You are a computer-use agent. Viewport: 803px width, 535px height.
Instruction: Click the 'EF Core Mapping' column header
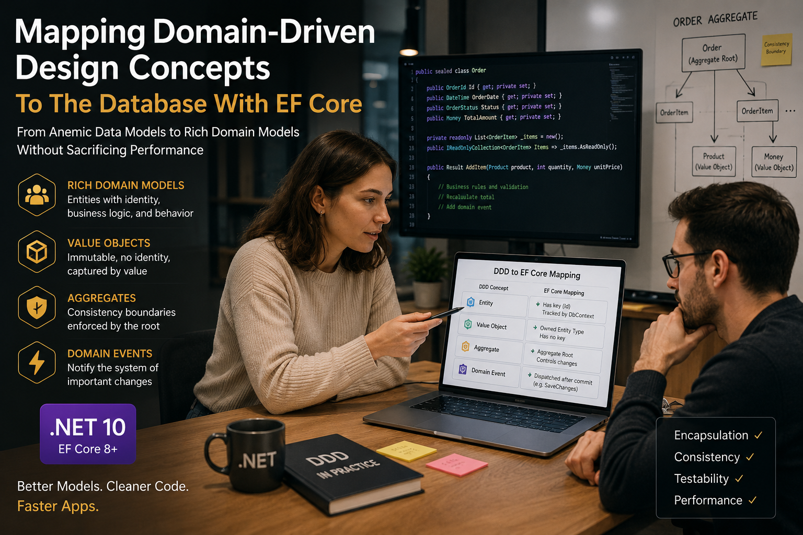[564, 292]
